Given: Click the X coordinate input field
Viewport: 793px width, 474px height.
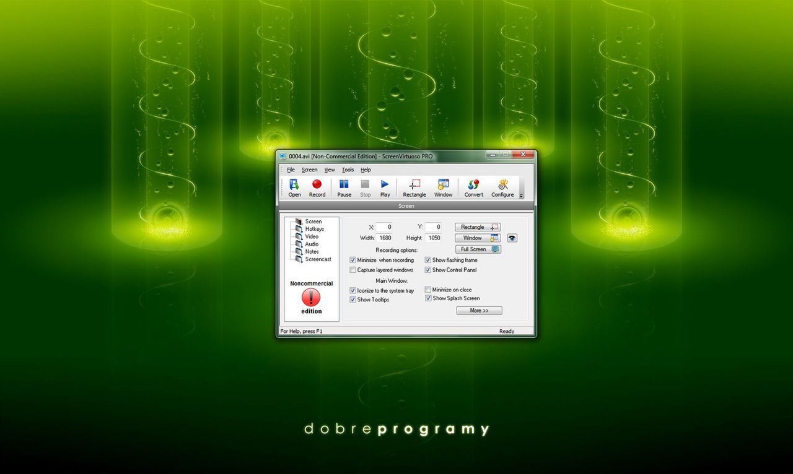Looking at the screenshot, I should pyautogui.click(x=383, y=227).
